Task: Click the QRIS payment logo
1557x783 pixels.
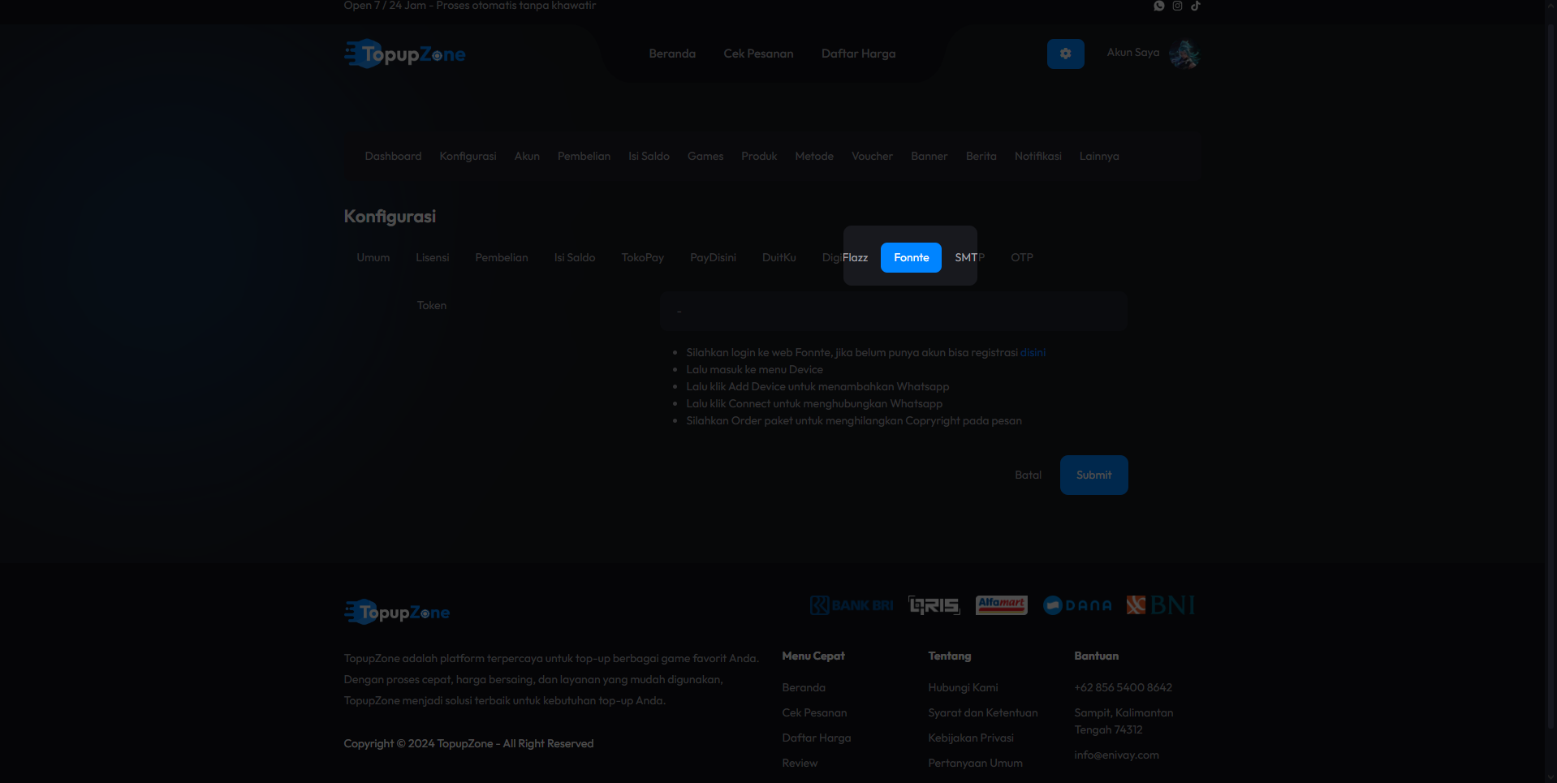Action: pyautogui.click(x=934, y=605)
